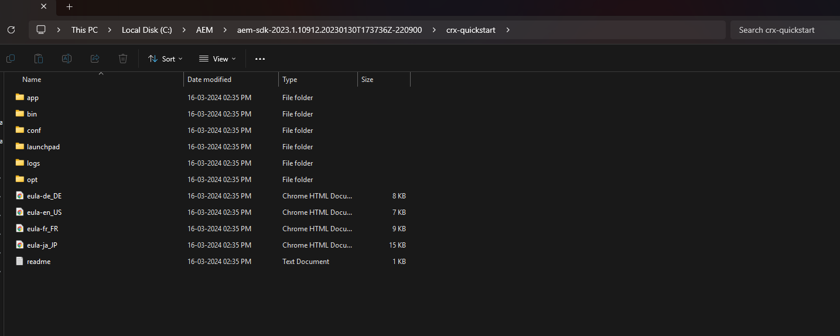Image resolution: width=840 pixels, height=336 pixels.
Task: Click the Copy icon in toolbar
Action: click(11, 59)
